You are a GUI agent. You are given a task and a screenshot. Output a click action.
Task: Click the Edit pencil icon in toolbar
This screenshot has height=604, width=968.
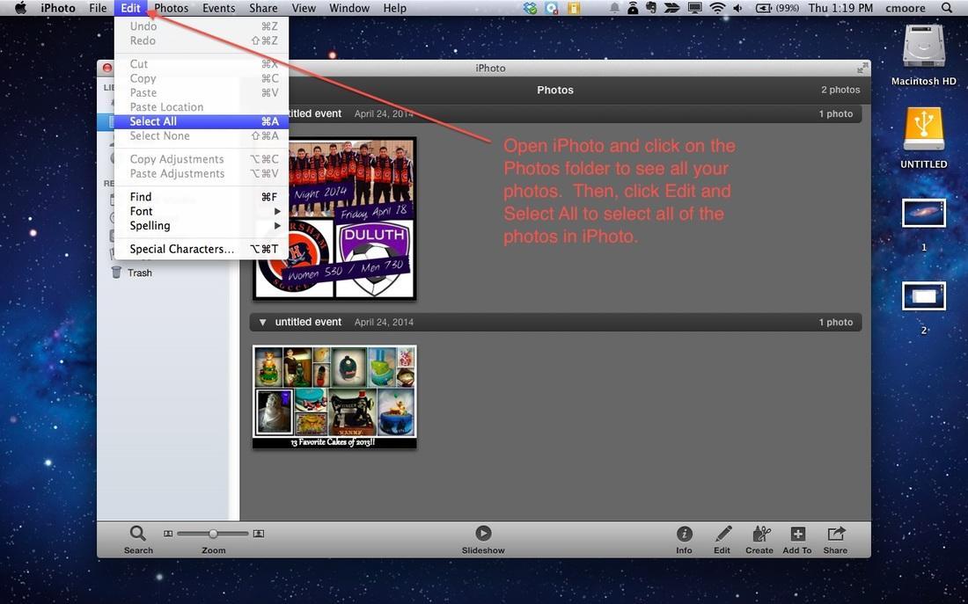722,535
